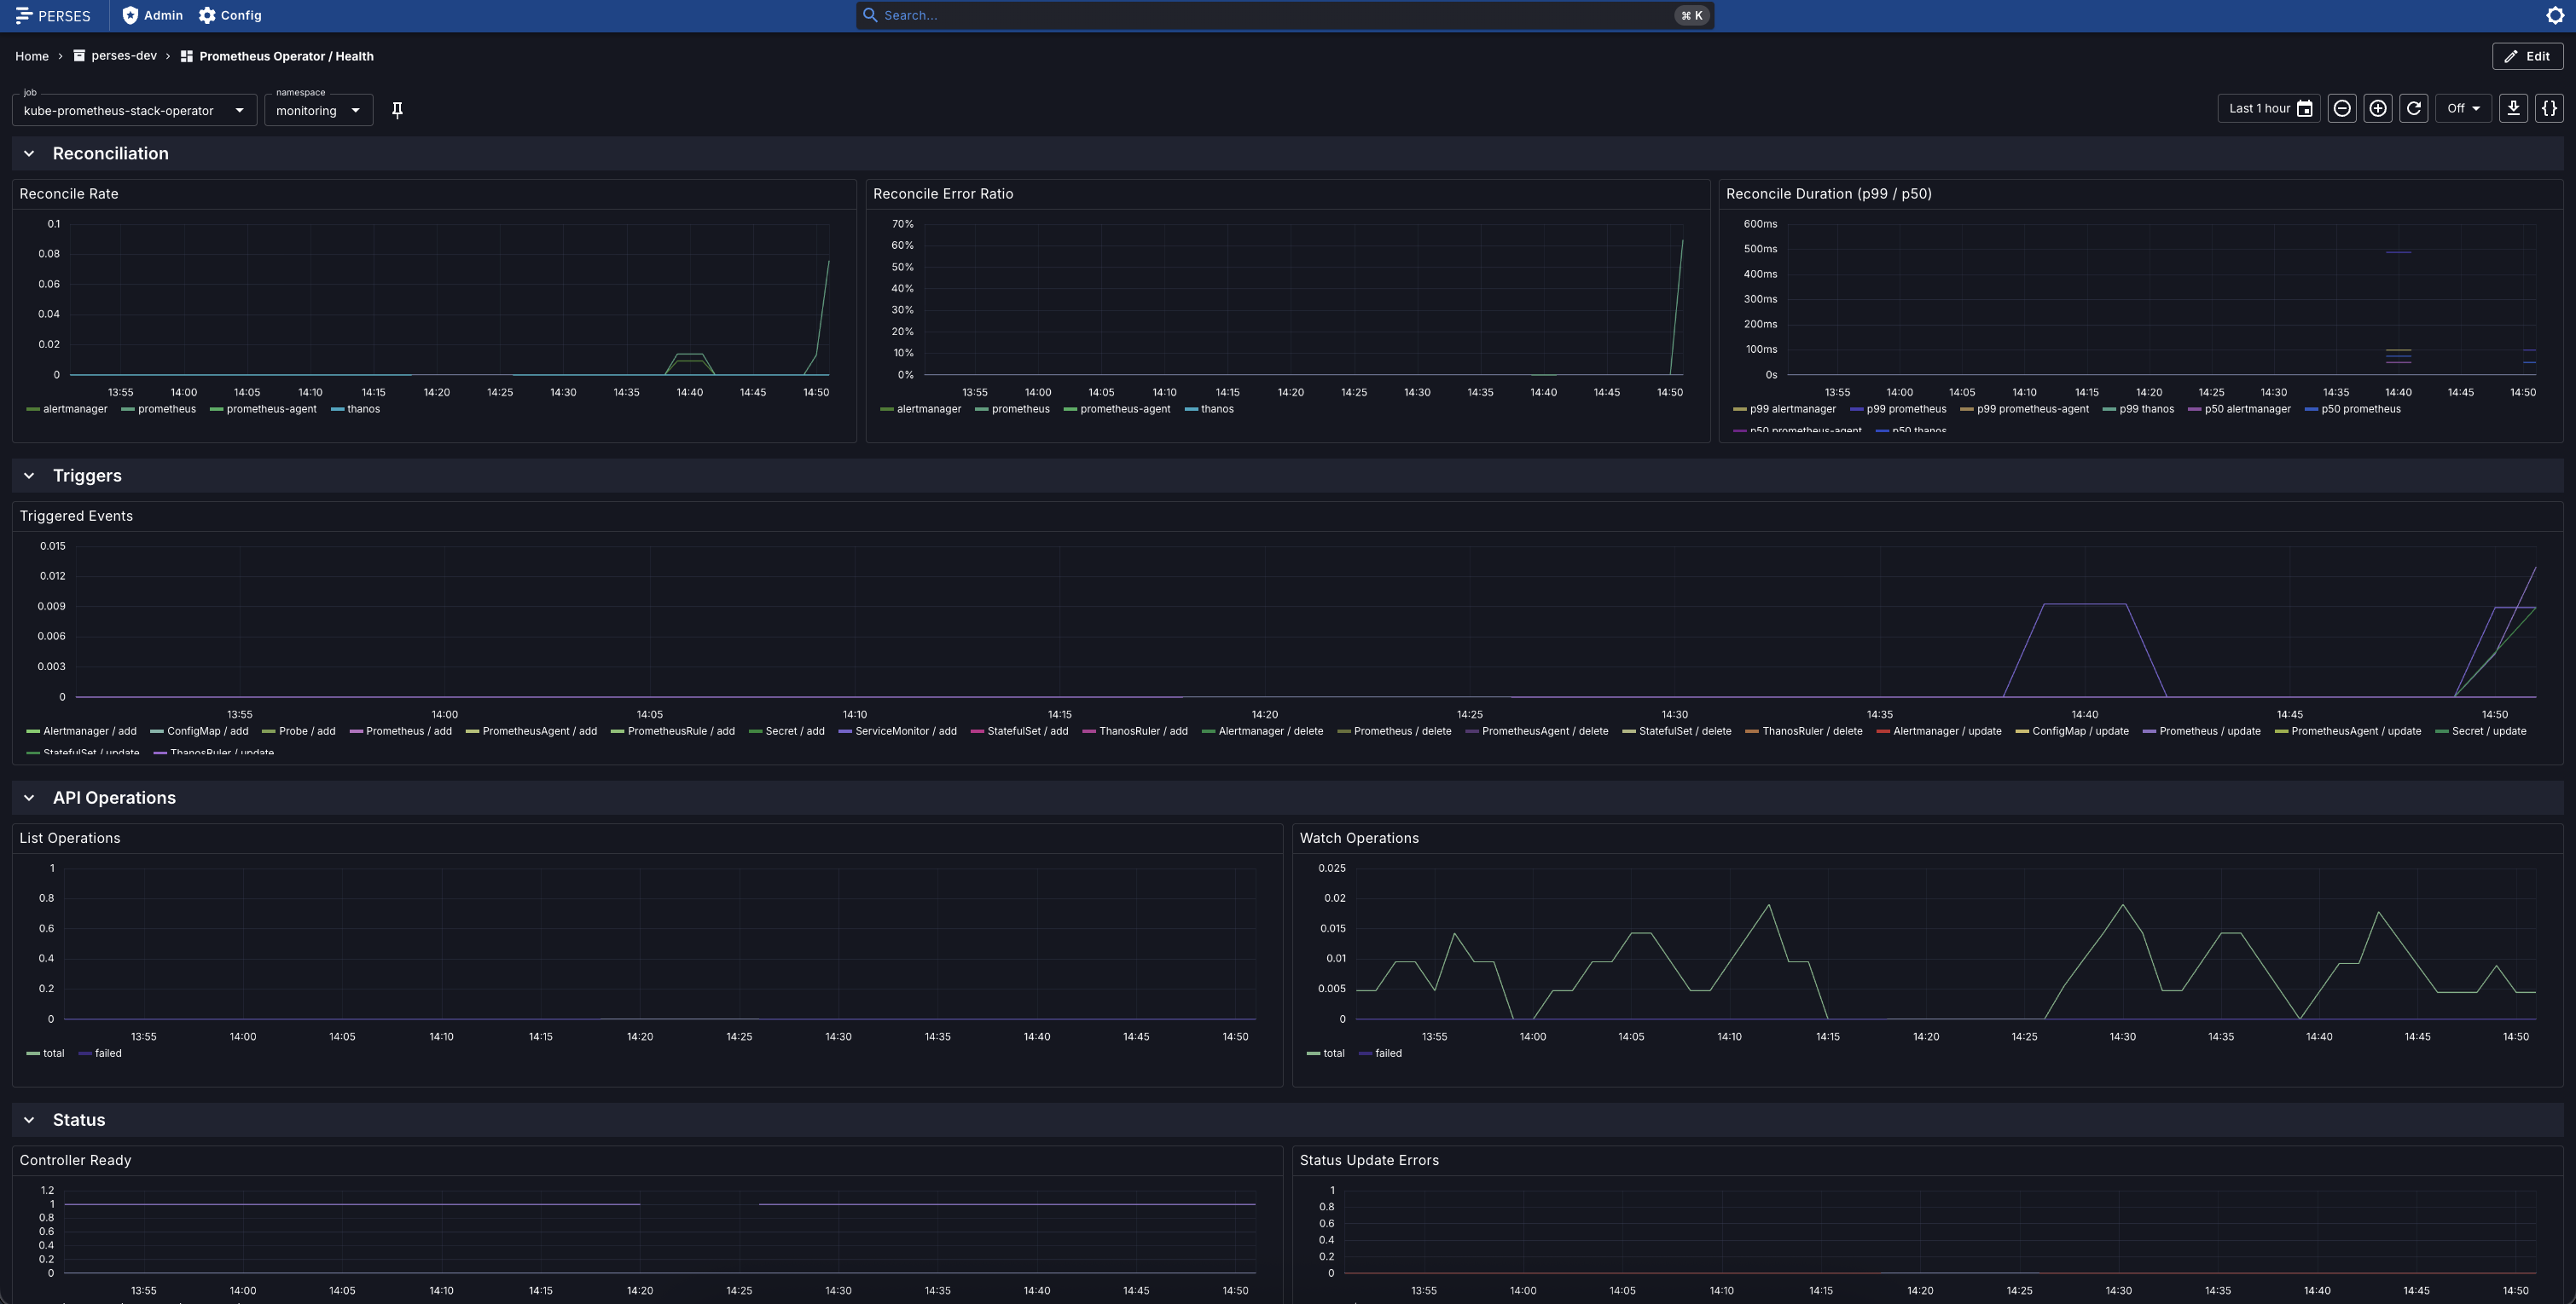The height and width of the screenshot is (1304, 2576).
Task: Open the Config gear menu
Action: pos(230,15)
